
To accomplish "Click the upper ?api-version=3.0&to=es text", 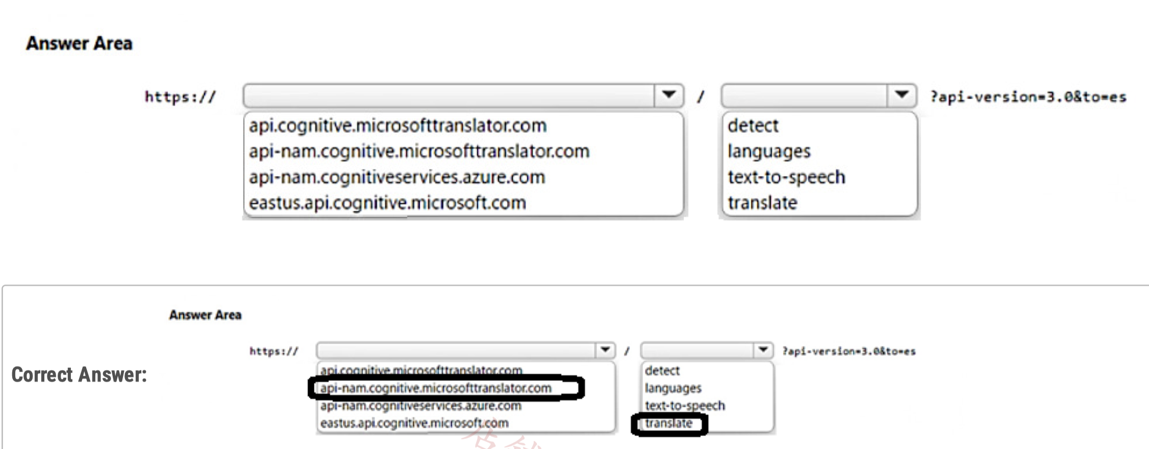I will coord(1029,96).
